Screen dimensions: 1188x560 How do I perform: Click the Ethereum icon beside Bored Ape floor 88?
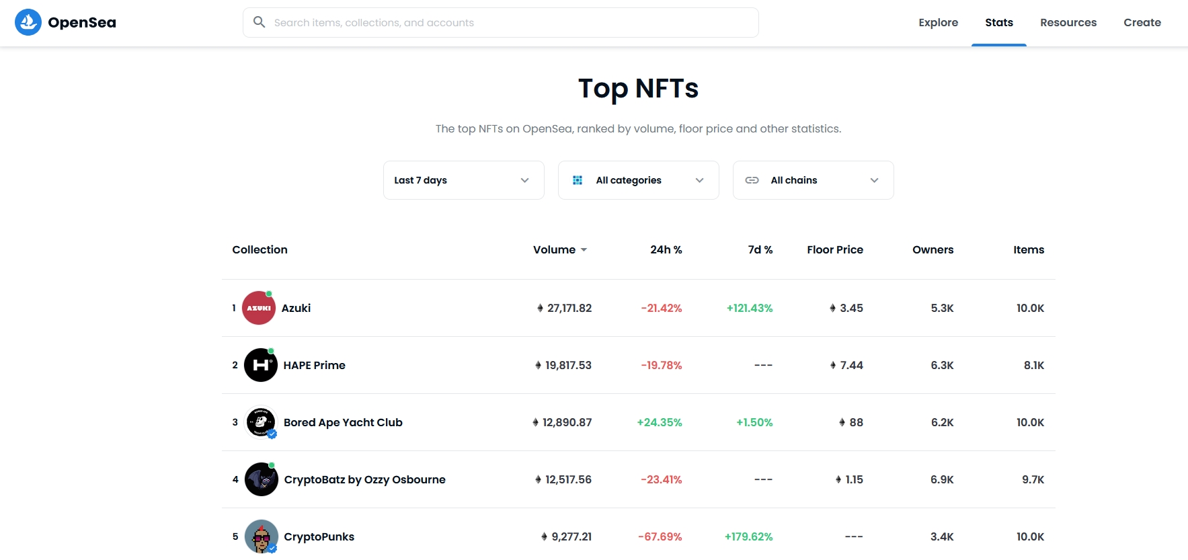point(842,422)
